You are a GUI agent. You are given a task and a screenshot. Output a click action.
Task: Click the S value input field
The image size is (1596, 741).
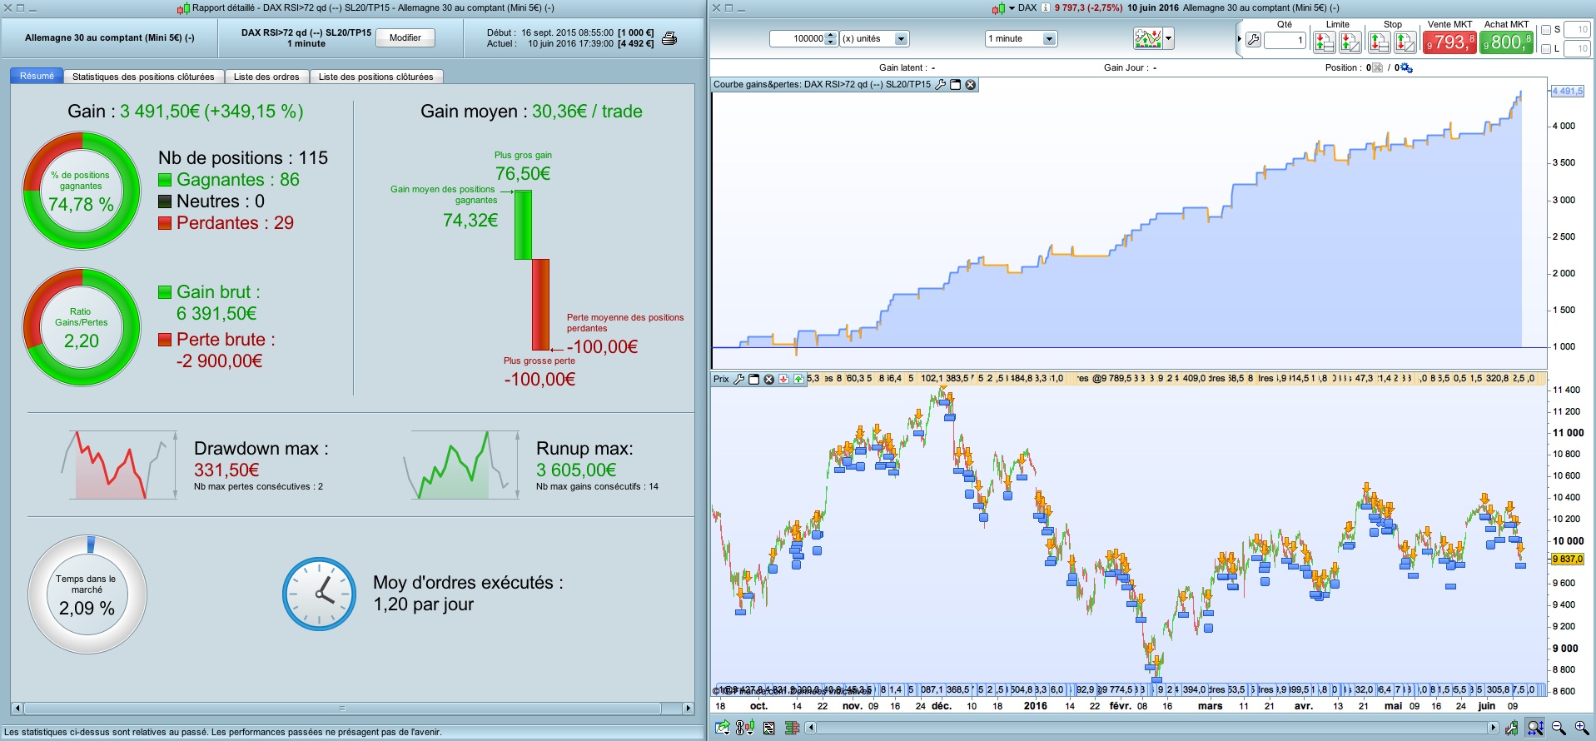[x=1577, y=30]
